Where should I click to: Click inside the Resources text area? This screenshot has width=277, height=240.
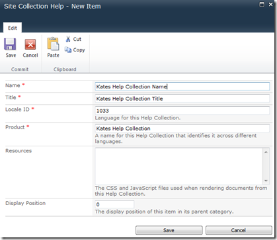(x=178, y=166)
